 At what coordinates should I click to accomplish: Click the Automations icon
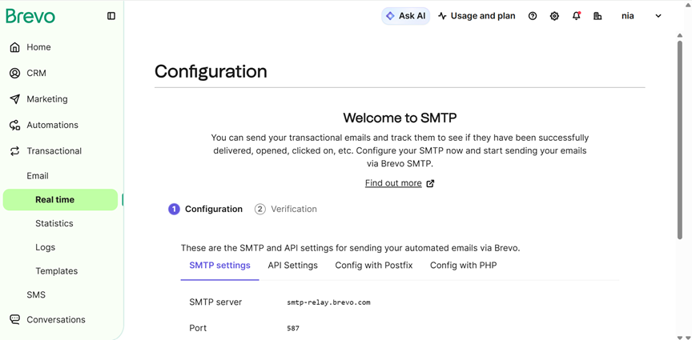[14, 126]
